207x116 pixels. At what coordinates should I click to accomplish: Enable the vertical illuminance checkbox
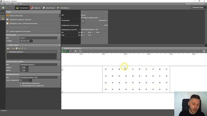point(21,83)
